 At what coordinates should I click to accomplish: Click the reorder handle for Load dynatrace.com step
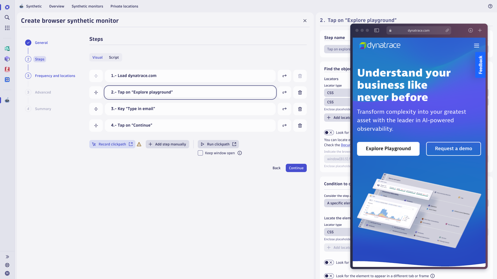96,76
